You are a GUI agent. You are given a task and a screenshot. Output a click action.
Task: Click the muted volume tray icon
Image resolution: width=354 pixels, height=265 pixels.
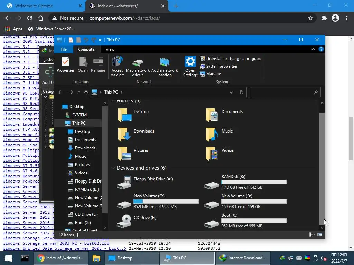324,258
